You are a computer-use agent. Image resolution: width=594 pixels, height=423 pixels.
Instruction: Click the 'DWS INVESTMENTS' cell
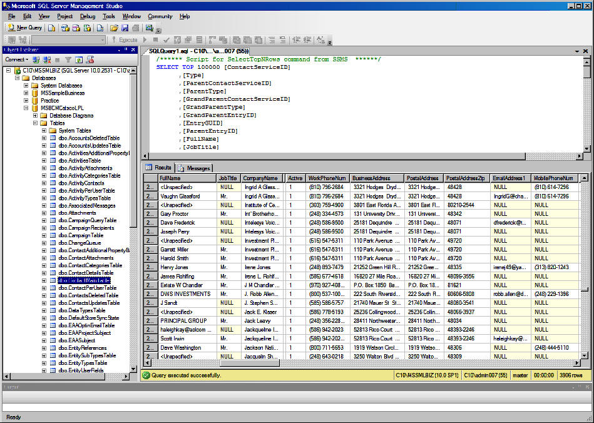pyautogui.click(x=187, y=294)
